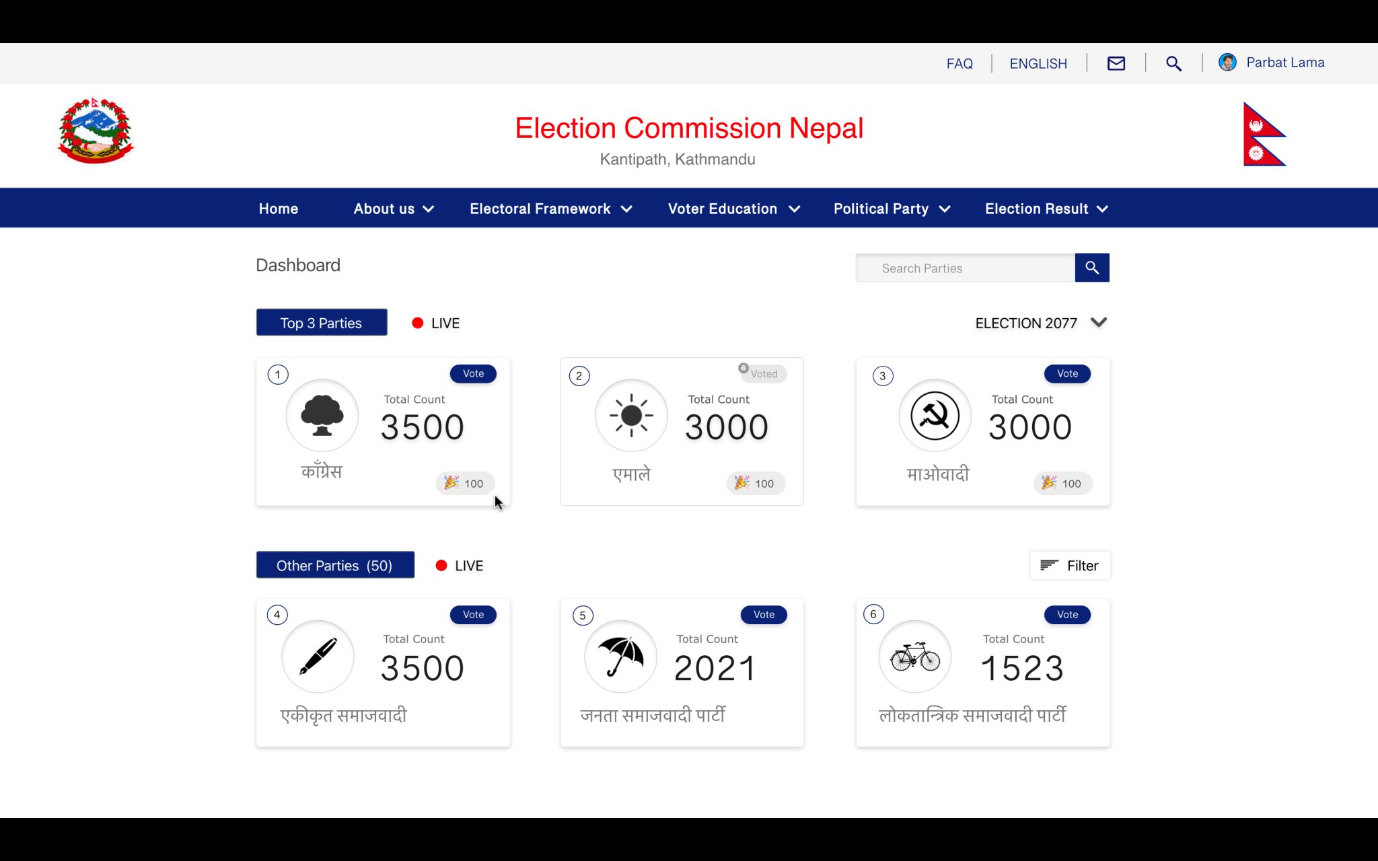The height and width of the screenshot is (861, 1378).
Task: Click the fountain pen icon for एकीकृत समाजवादी
Action: 318,656
